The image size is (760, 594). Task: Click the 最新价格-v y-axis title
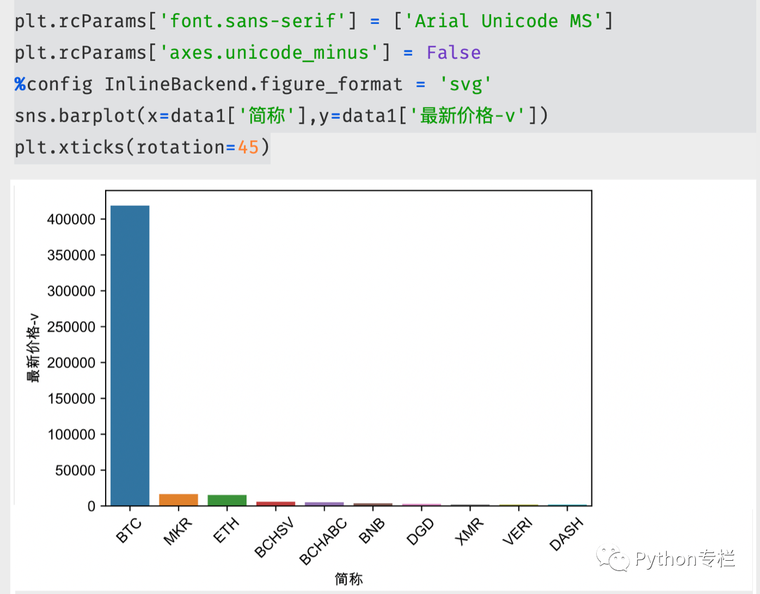tap(33, 348)
